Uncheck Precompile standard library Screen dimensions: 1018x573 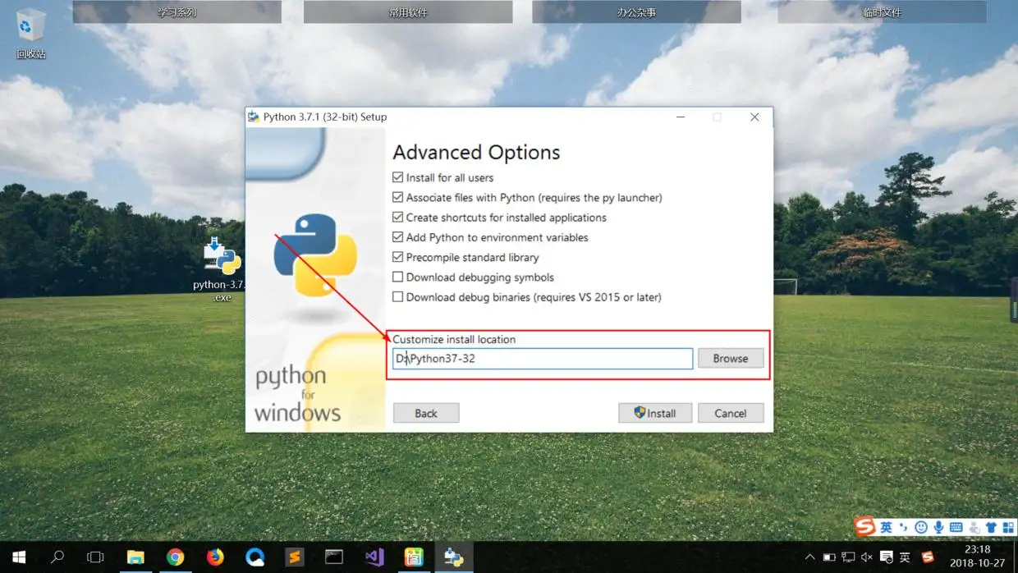tap(397, 257)
